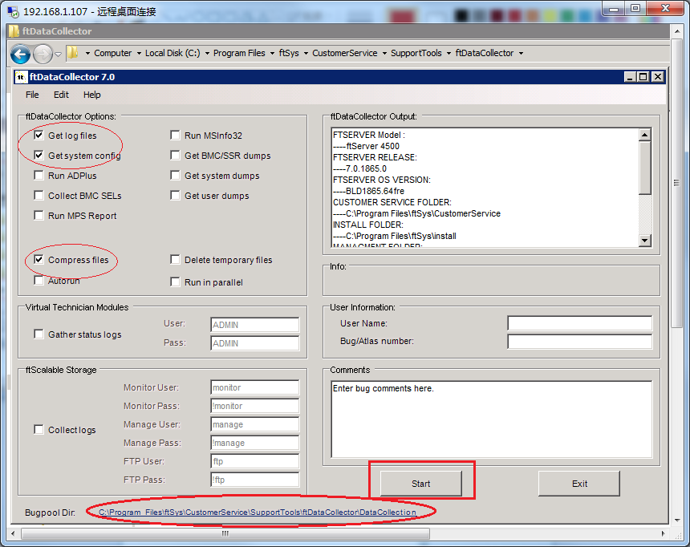This screenshot has width=690, height=547.
Task: Close the ftDataCollector 7.0 window
Action: tap(657, 77)
